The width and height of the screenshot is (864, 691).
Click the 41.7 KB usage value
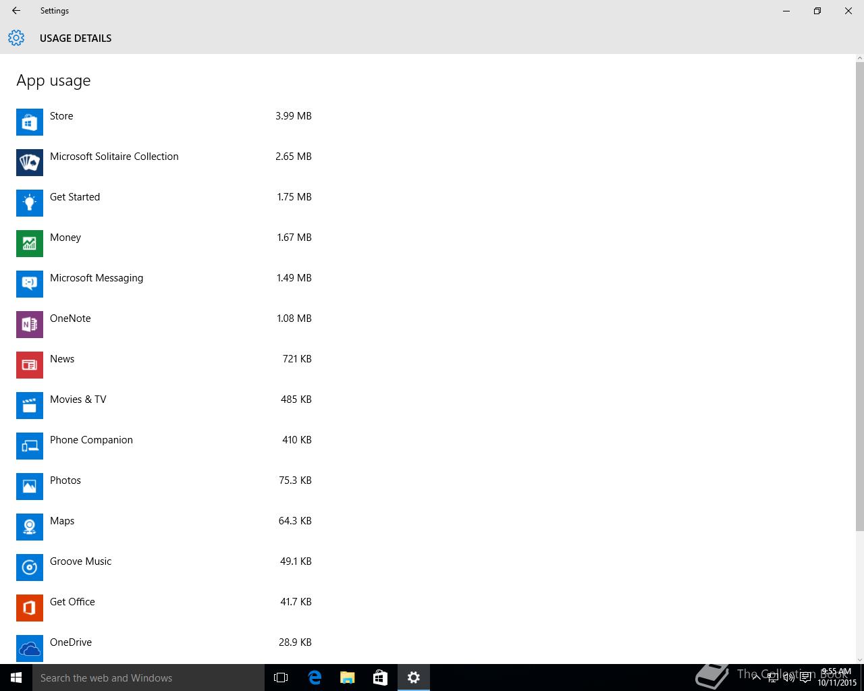tap(296, 602)
